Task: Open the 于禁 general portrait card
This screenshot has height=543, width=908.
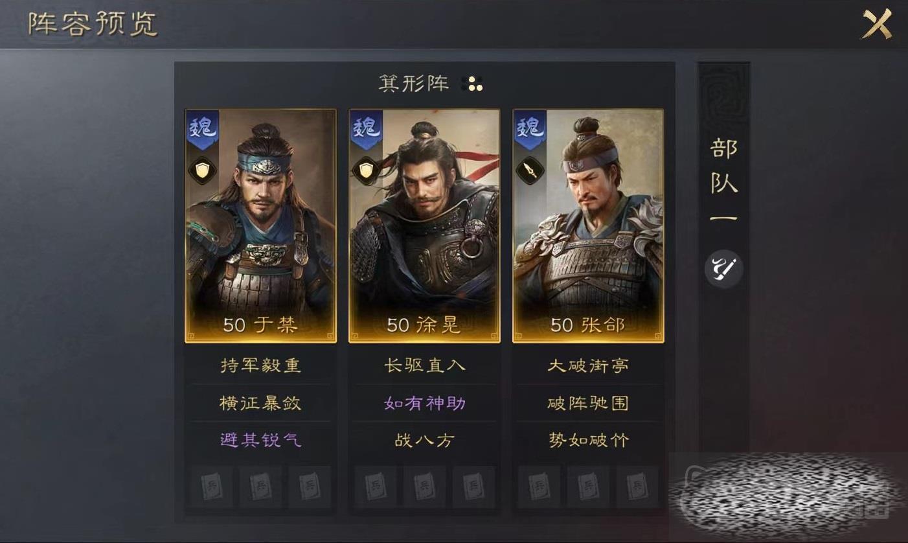Action: coord(260,225)
